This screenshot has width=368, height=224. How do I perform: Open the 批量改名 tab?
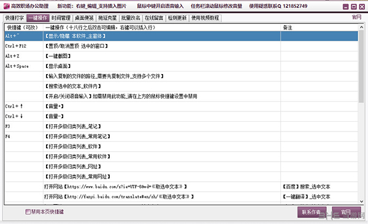point(131,18)
